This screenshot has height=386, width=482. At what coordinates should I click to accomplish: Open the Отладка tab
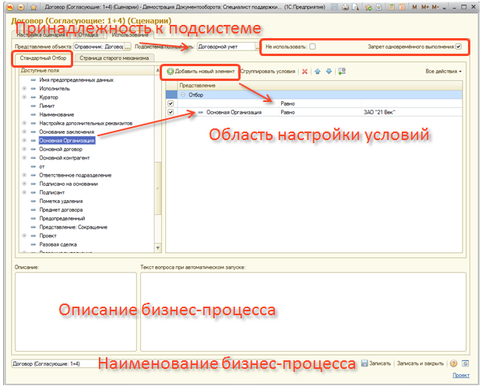[x=87, y=35]
